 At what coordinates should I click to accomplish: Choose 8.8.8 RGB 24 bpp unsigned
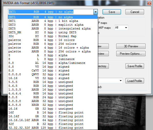(53, 97)
